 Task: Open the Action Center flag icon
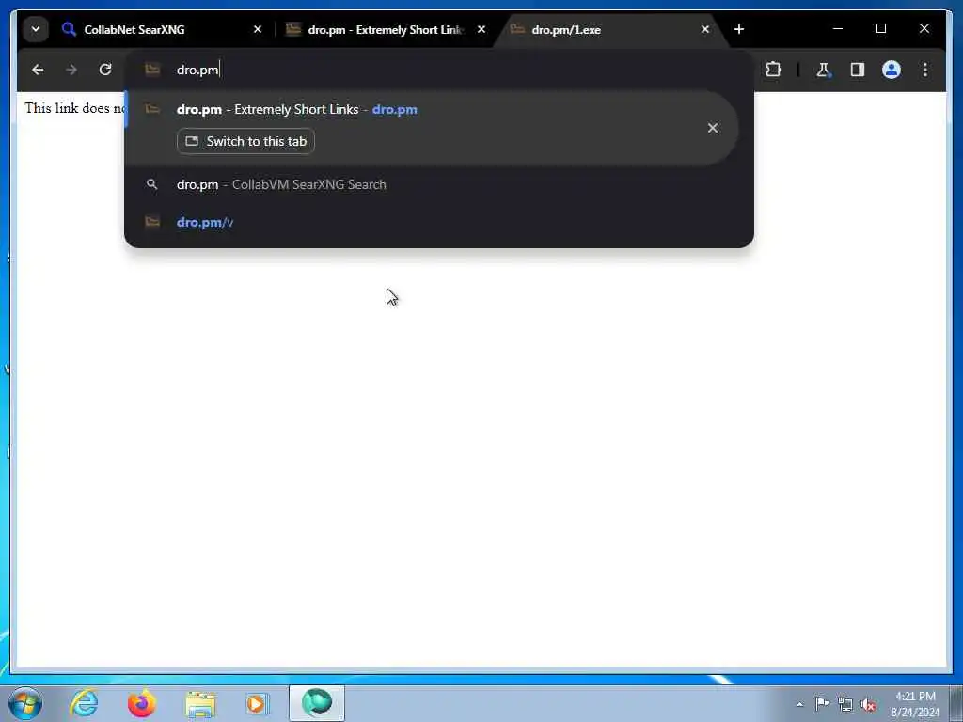click(822, 704)
